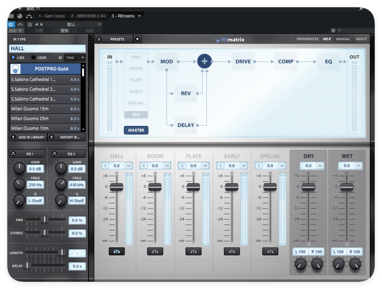The height and width of the screenshot is (289, 382).
Task: Open the EQ 1 L-Shelf type field
Action: [x=35, y=201]
